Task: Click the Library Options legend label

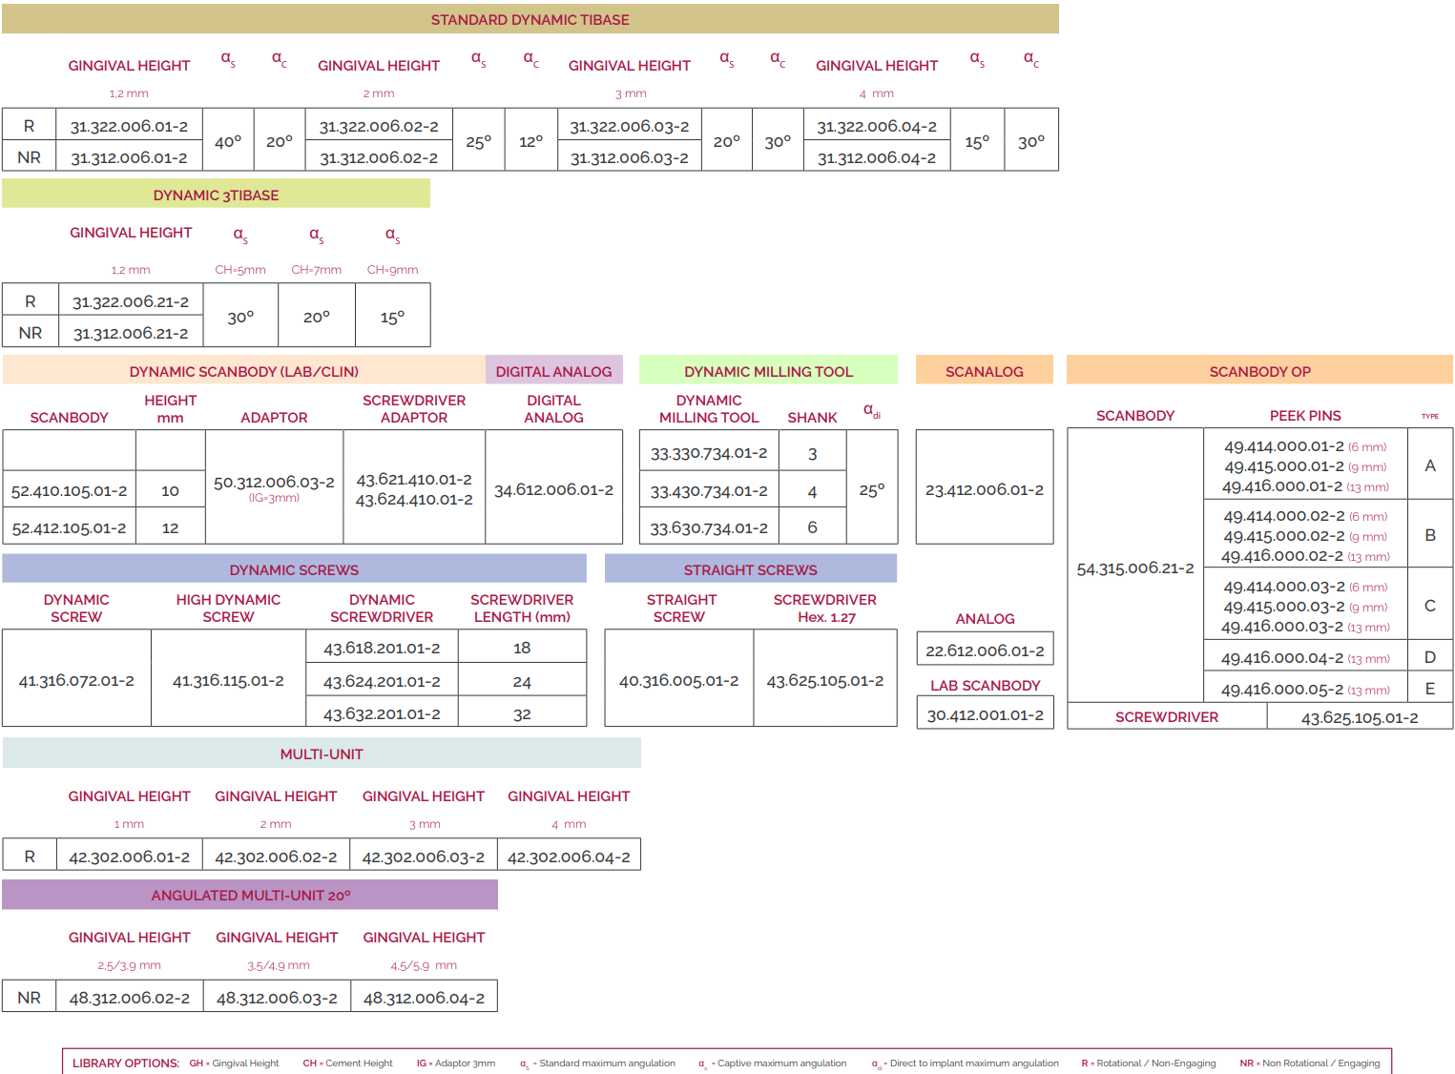Action: [126, 1063]
